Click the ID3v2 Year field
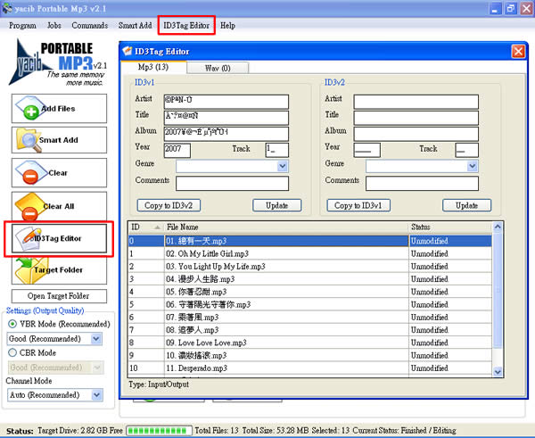Screen dimensions: 535x438 (x=366, y=150)
